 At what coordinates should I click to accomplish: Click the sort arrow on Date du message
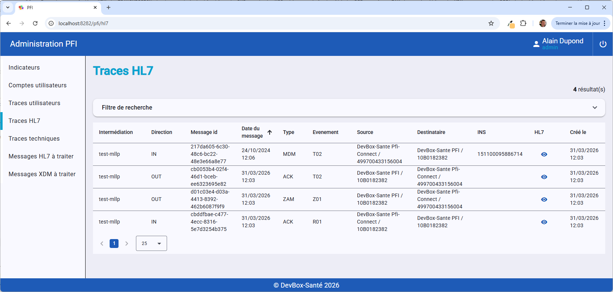pyautogui.click(x=270, y=132)
